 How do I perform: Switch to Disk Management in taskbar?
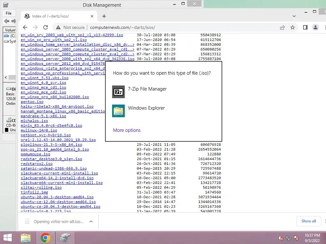(x=65, y=238)
